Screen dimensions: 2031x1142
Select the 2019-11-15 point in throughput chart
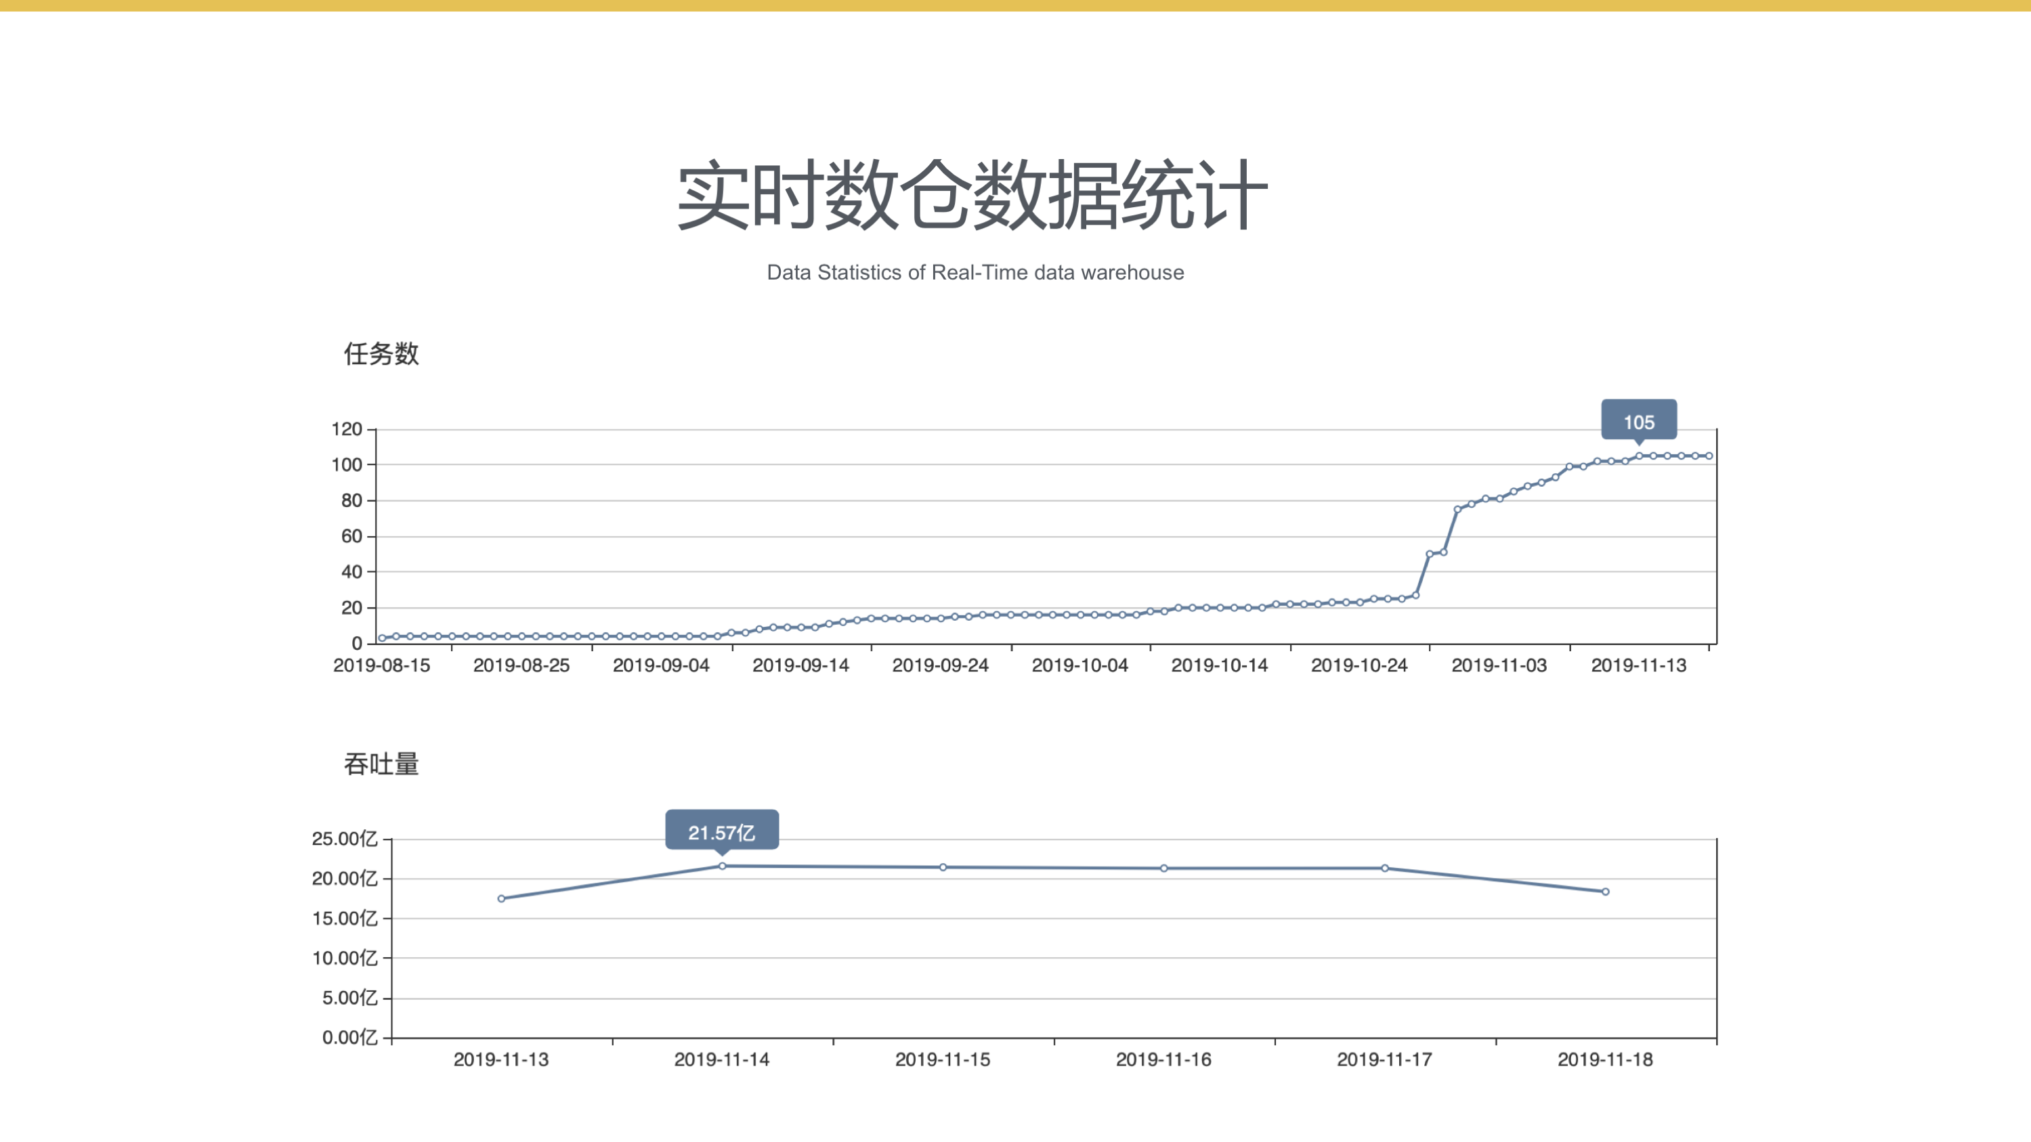[943, 867]
